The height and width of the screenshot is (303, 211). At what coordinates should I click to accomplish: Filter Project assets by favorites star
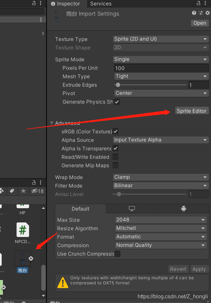click(x=23, y=191)
